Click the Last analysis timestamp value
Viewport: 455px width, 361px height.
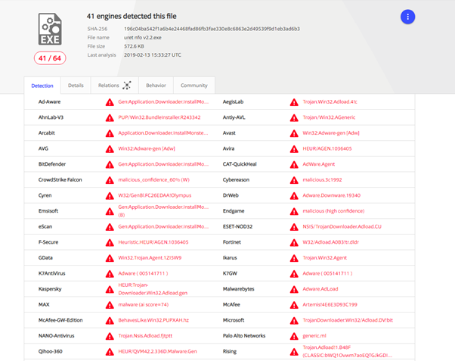coord(161,54)
